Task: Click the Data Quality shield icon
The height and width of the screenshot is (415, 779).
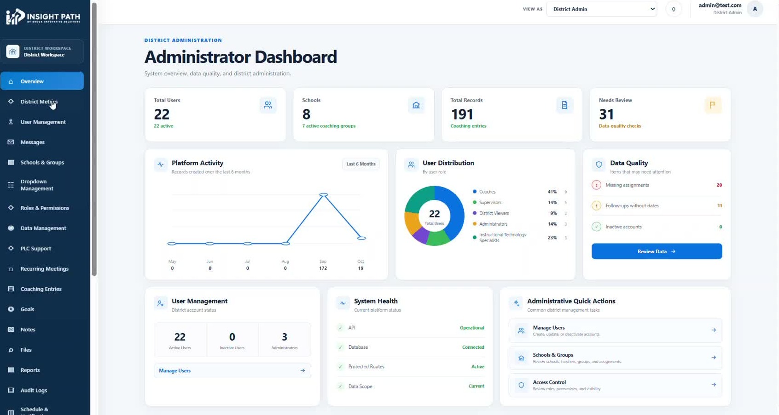Action: [x=599, y=165]
